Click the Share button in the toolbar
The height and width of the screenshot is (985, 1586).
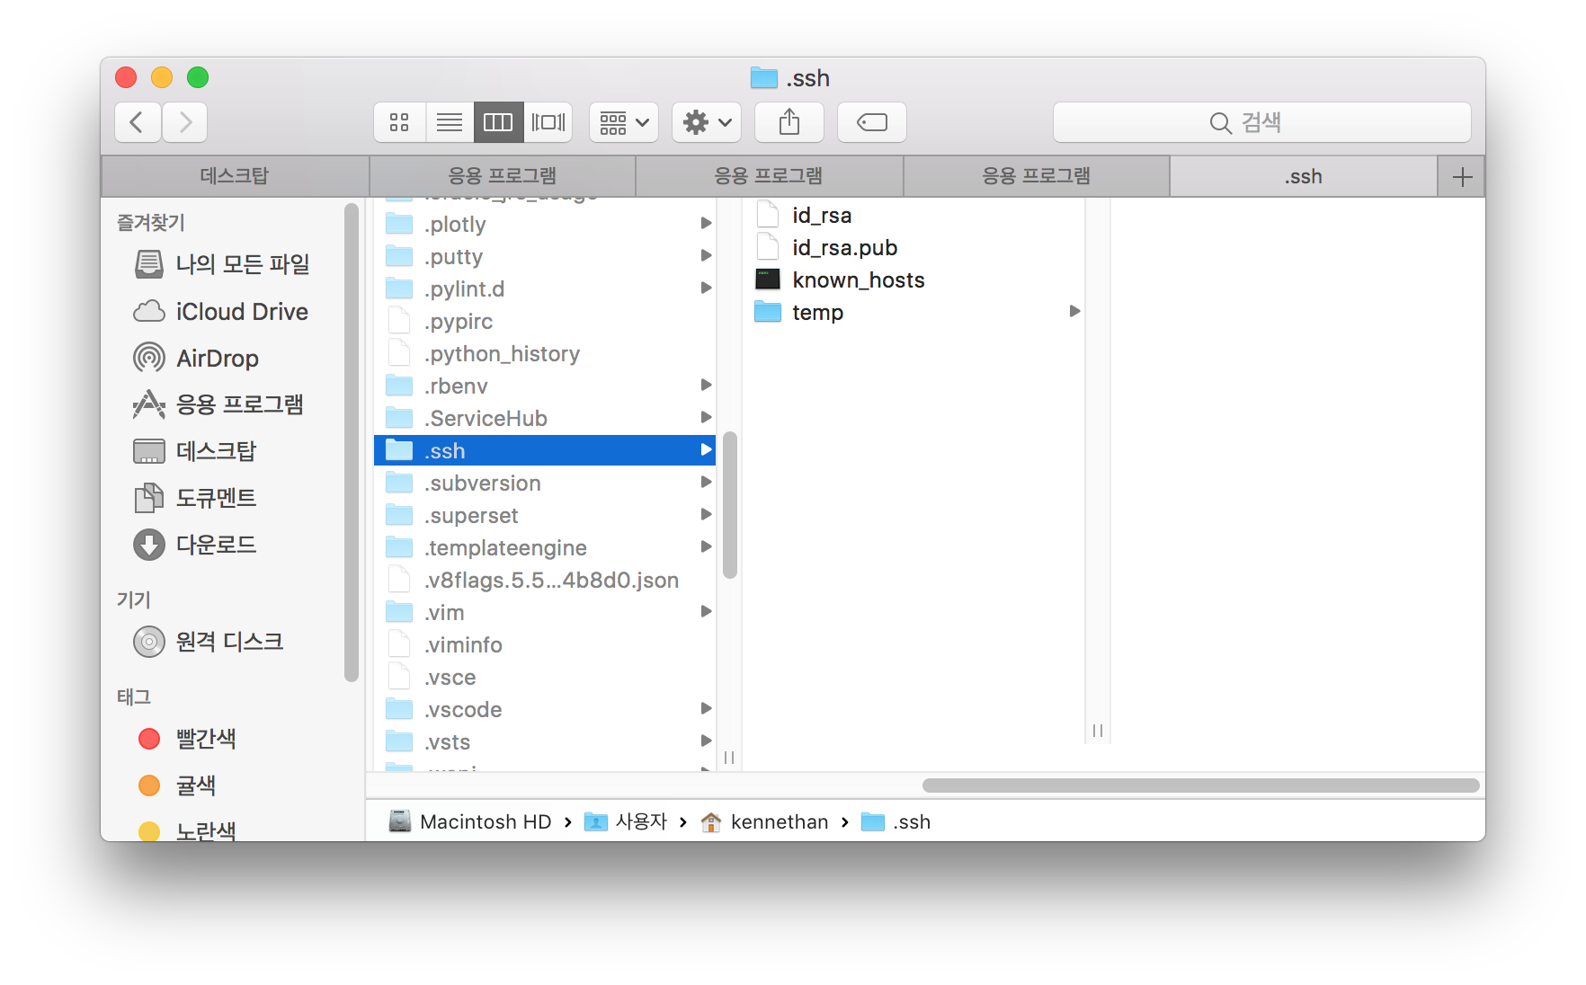789,122
